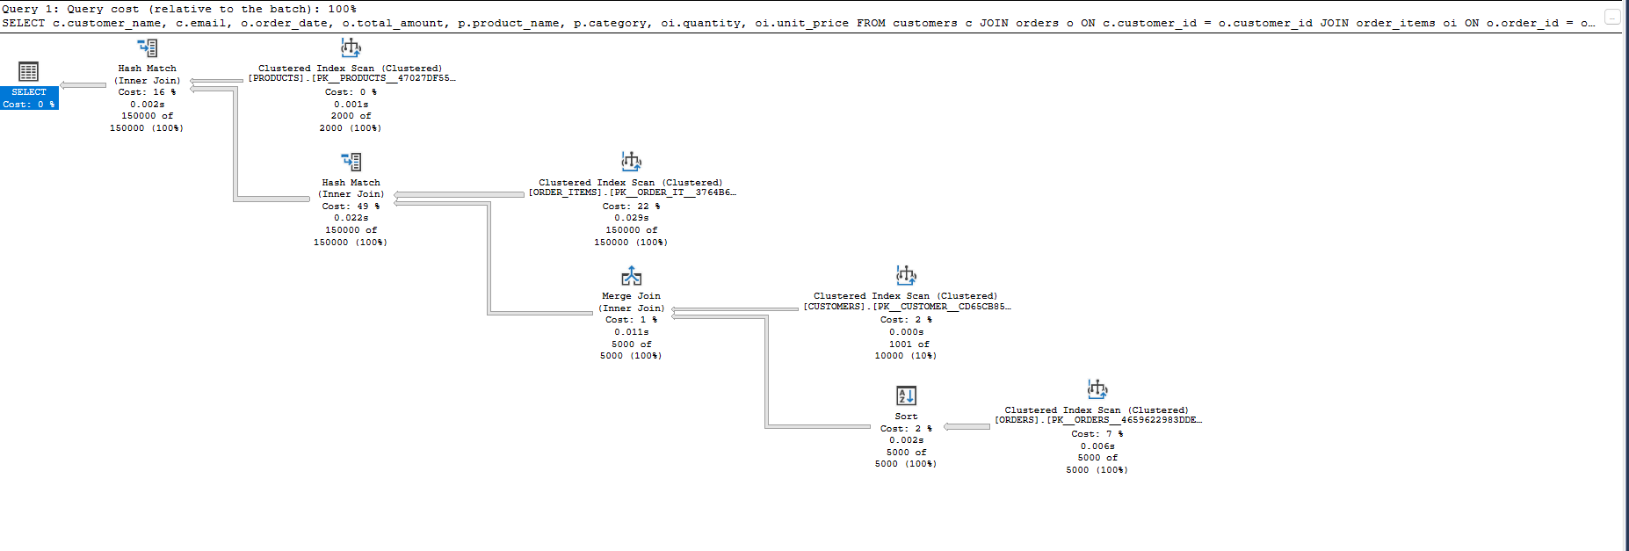The width and height of the screenshot is (1629, 551).
Task: Click the '[ORDERS].[PK__ORDERS__4659622983DDE…' object name
Action: click(x=1098, y=420)
